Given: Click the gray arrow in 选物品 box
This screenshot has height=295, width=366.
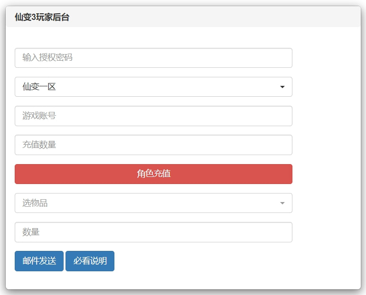Looking at the screenshot, I should click(x=282, y=203).
